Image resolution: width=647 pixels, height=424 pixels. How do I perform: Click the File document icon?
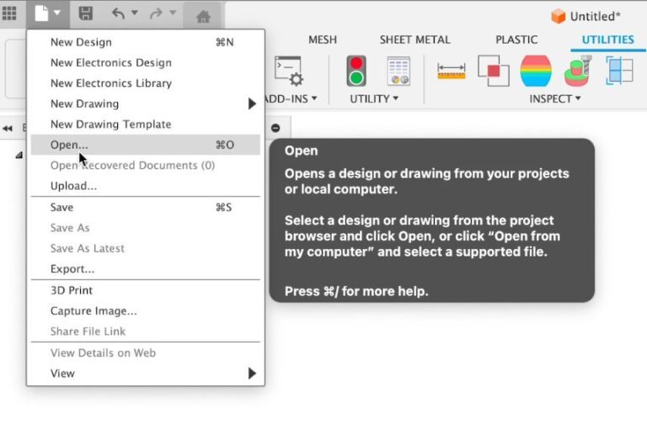click(x=41, y=13)
